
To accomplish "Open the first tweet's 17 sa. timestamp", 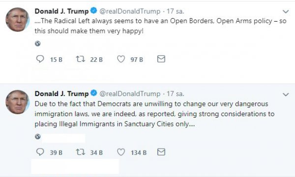I will [x=176, y=11].
